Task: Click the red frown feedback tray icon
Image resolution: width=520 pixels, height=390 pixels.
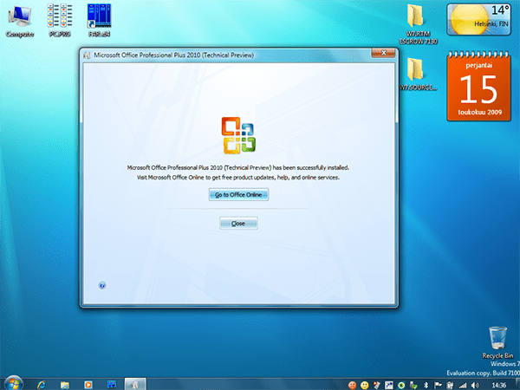Action: pyautogui.click(x=352, y=385)
